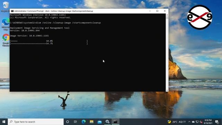
Task: Launch Edge from the taskbar
Action: coord(84,122)
